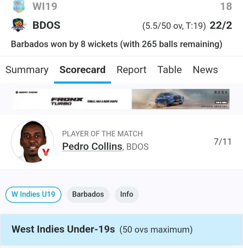
Task: Tap the Nexa logo in ad
Action: point(222,92)
